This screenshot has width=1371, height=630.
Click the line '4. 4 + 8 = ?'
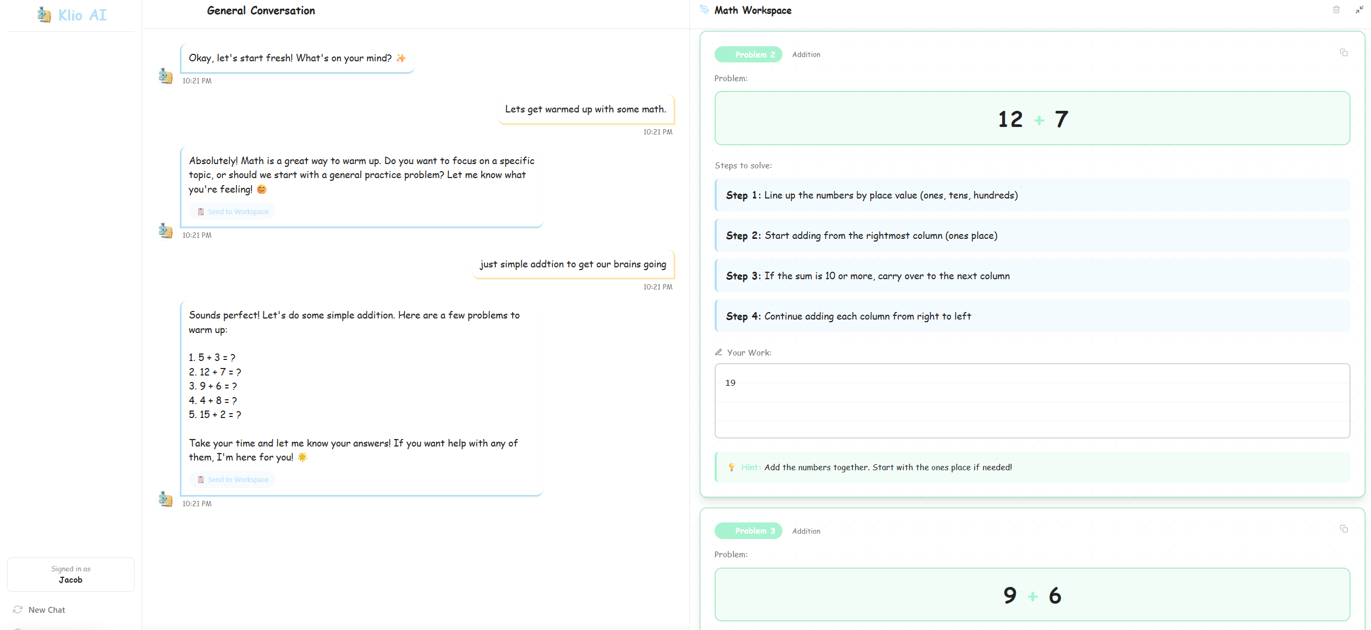(213, 400)
